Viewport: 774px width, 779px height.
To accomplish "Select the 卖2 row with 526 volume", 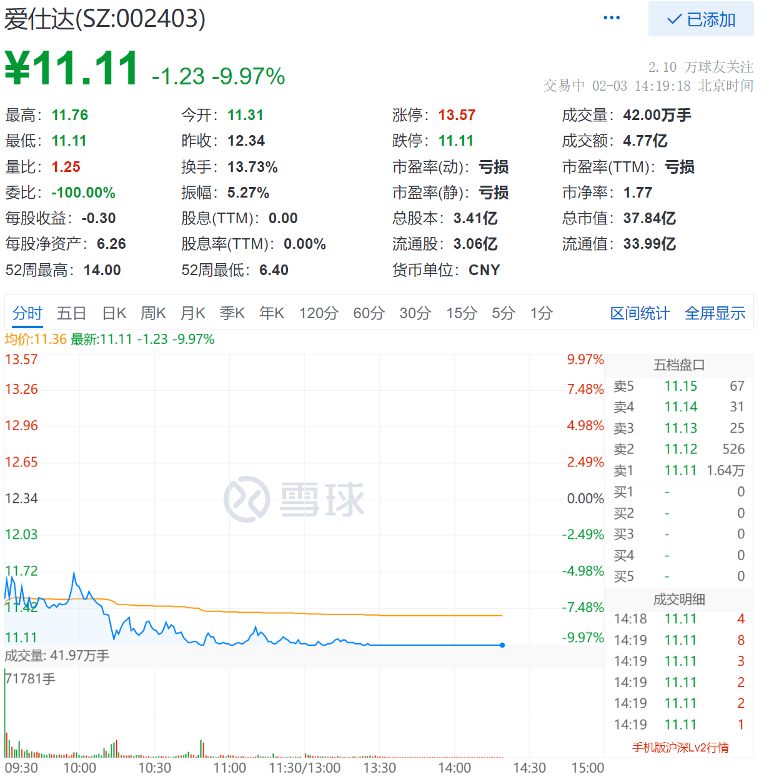I will coord(679,450).
